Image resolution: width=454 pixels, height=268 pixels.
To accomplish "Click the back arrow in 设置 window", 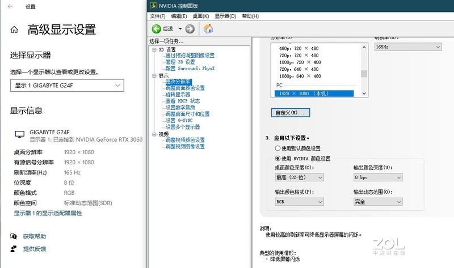I will (x=10, y=6).
